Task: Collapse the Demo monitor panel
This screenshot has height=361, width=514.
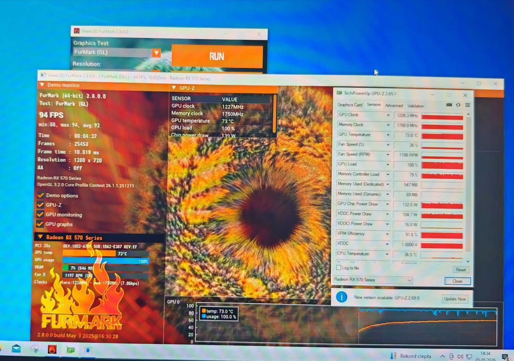Action: point(42,85)
